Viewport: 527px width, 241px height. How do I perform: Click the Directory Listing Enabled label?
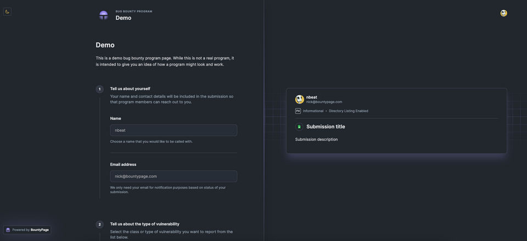(x=349, y=111)
